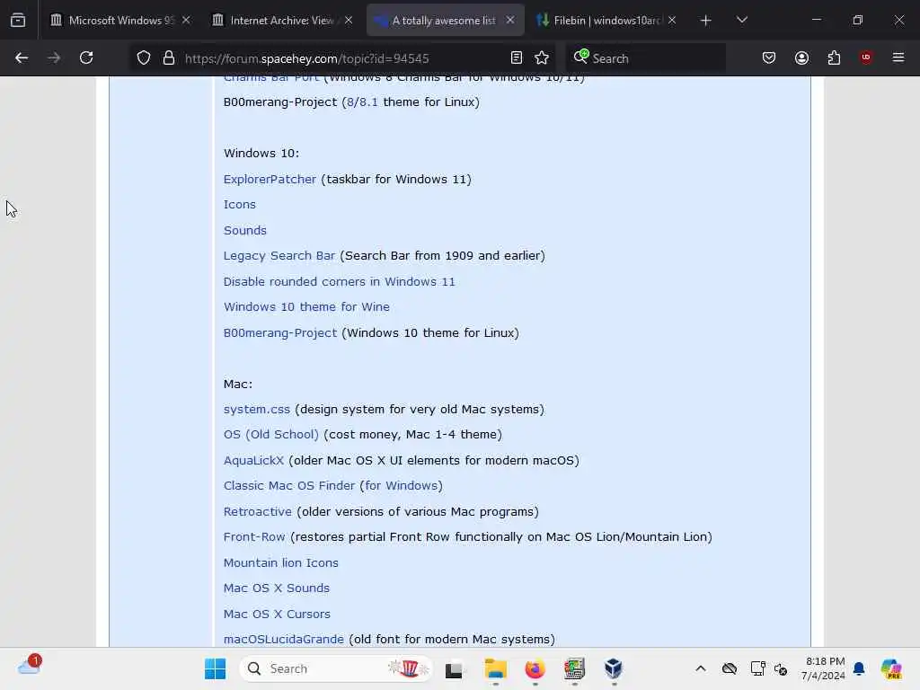Close the Internet Archive tab
Screen dimensions: 920x690
click(x=349, y=20)
